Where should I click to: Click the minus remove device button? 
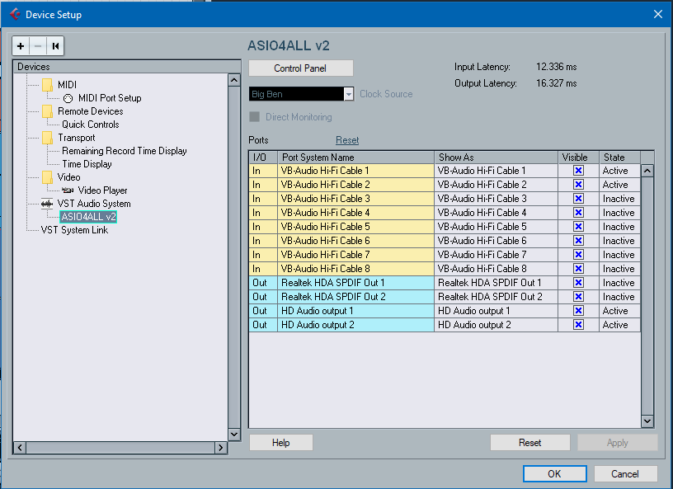pos(38,46)
